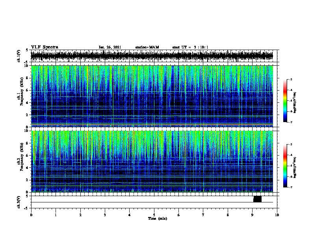Click the ch.2 spectrogram color bar
The image size is (312, 241).
[x=285, y=166]
